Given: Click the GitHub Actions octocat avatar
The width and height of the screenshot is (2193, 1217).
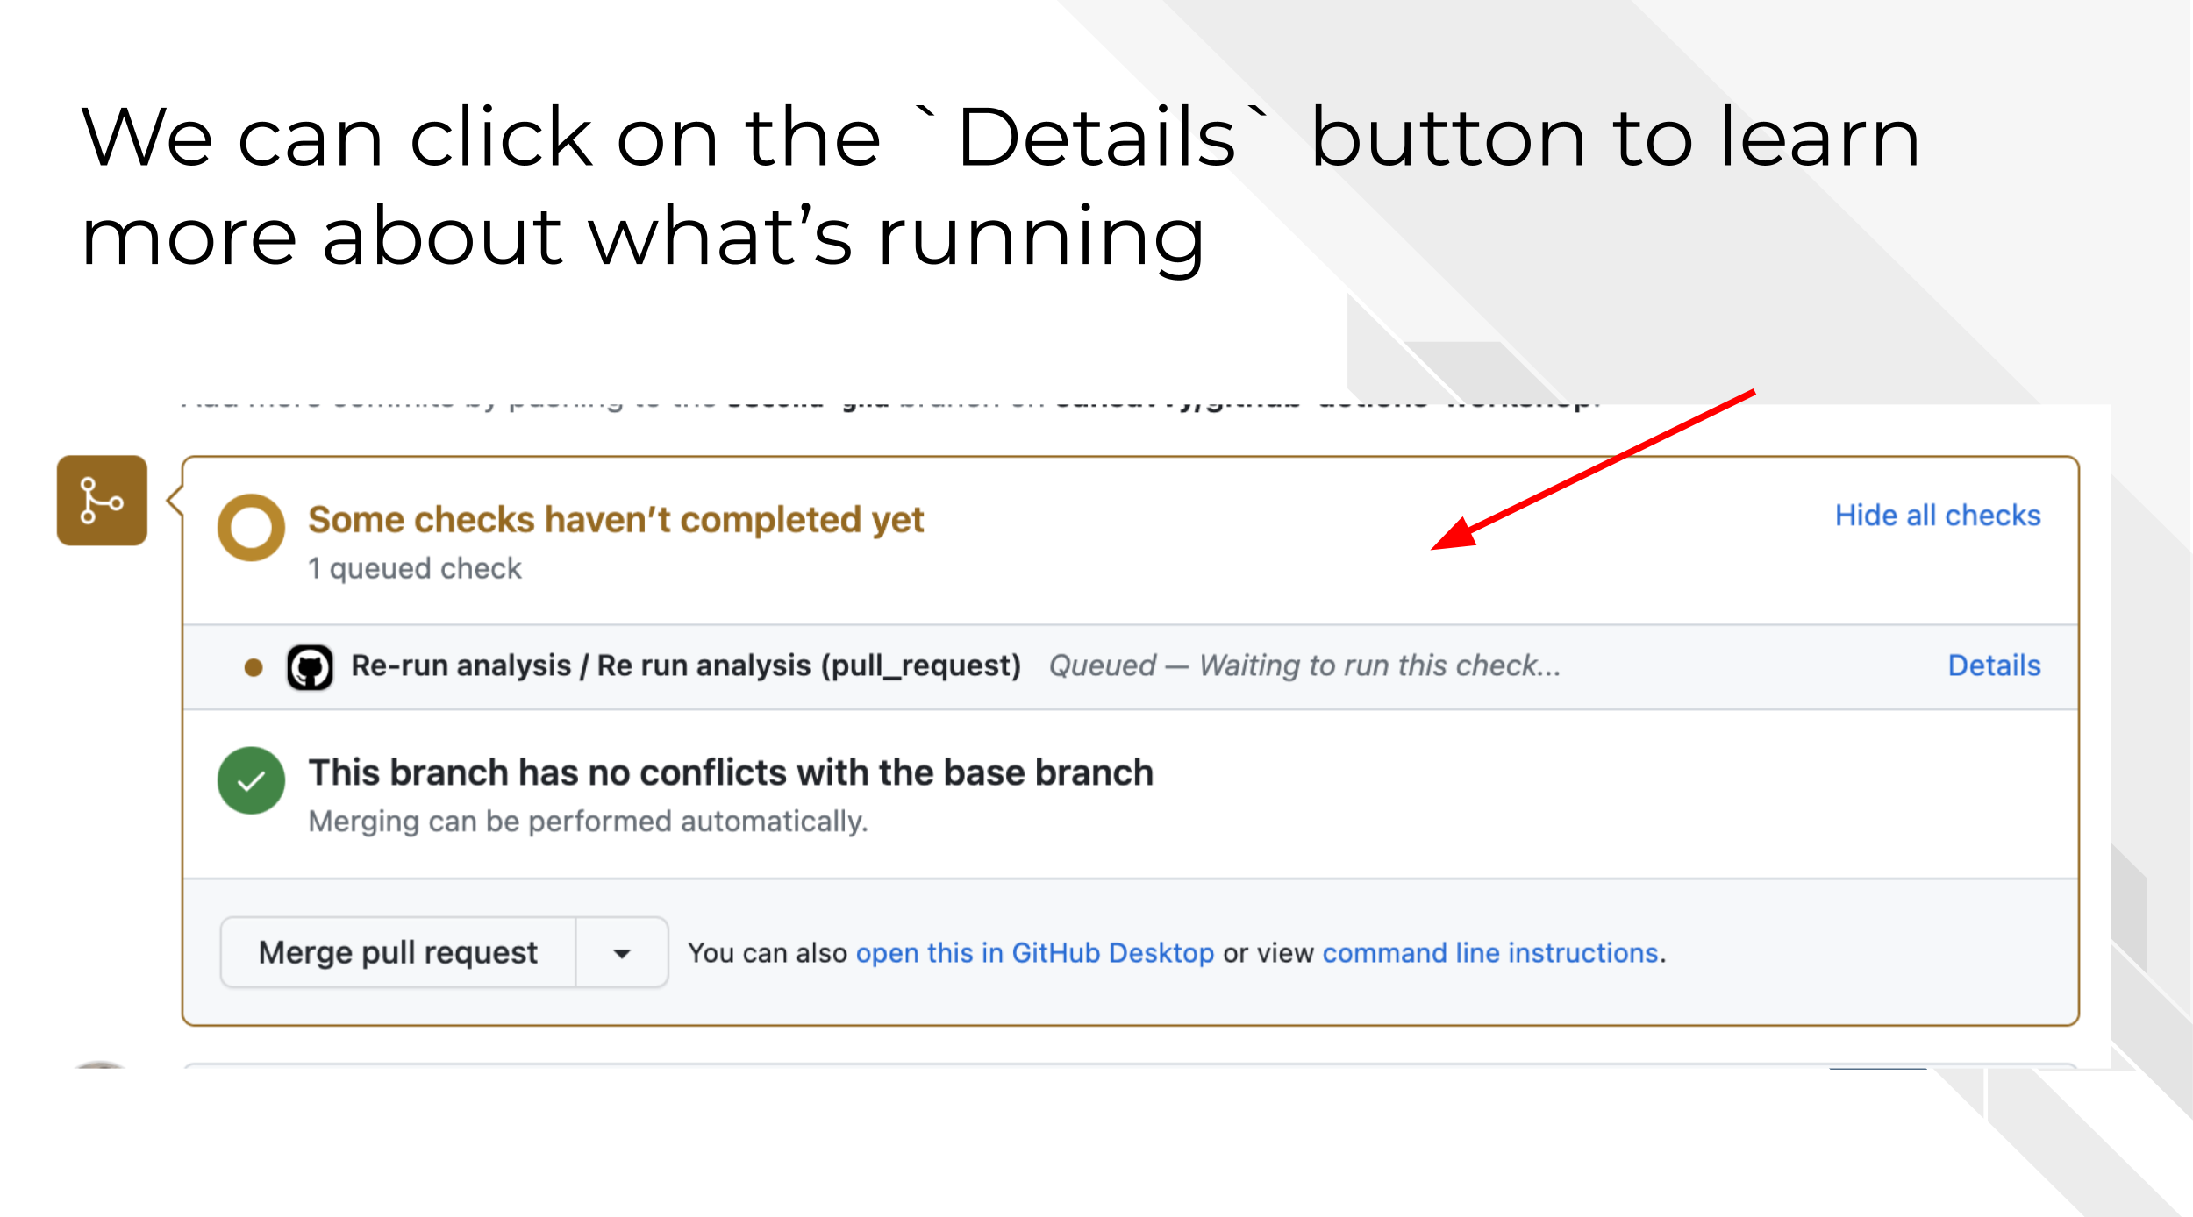Looking at the screenshot, I should click(x=310, y=667).
